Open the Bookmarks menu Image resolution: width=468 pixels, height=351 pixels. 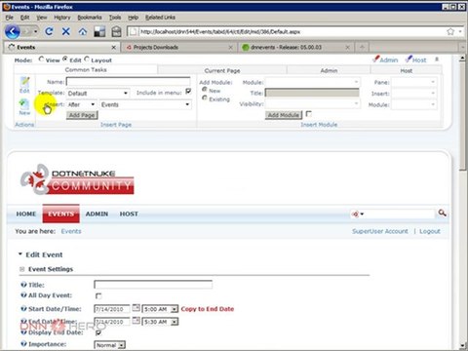point(90,18)
